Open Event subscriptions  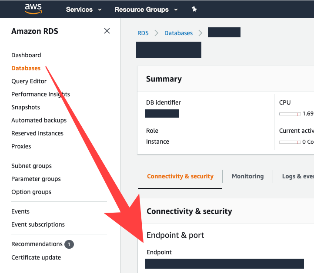tap(38, 224)
